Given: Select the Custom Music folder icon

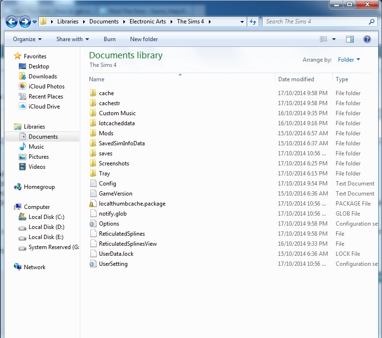Looking at the screenshot, I should [x=93, y=113].
